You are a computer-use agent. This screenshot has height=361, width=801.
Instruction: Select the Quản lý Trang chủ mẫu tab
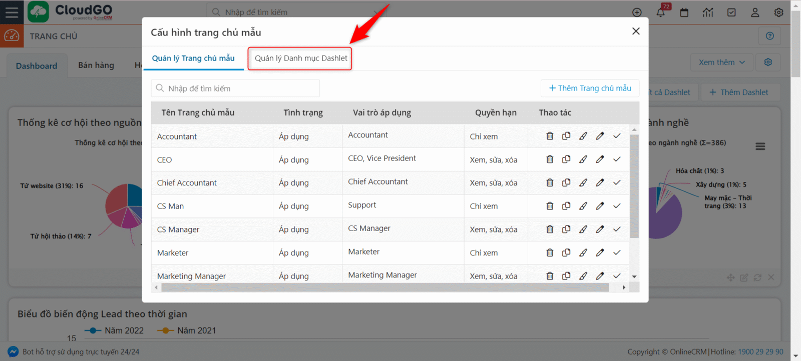[x=193, y=58]
